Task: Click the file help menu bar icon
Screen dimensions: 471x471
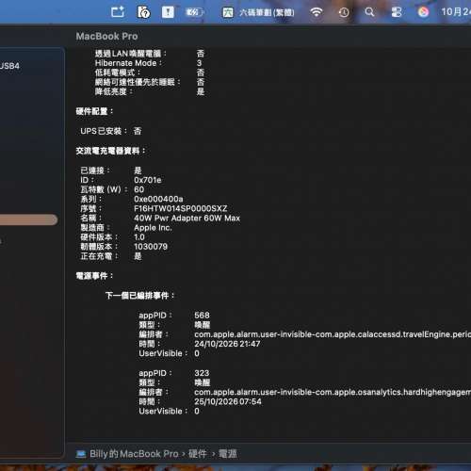Action: 143,12
